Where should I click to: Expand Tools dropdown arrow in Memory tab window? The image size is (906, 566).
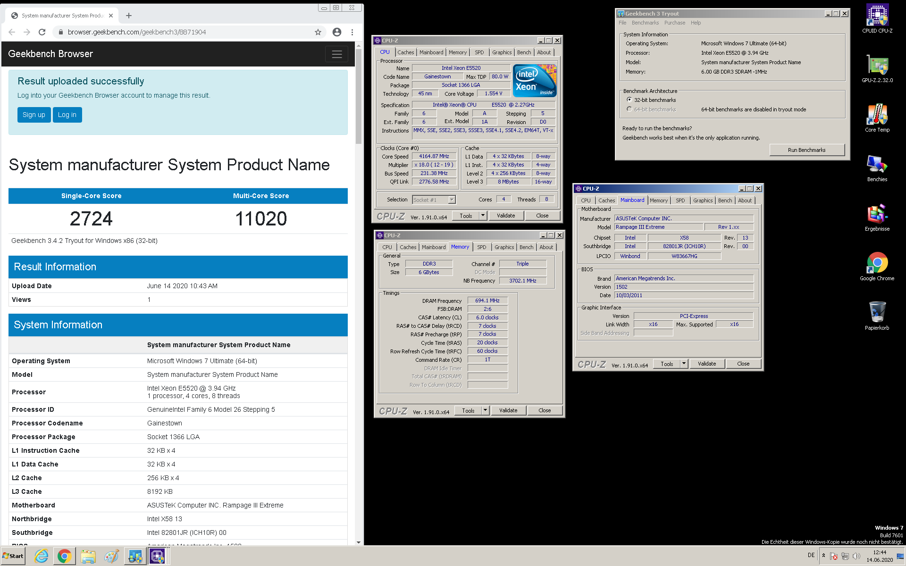(x=485, y=410)
